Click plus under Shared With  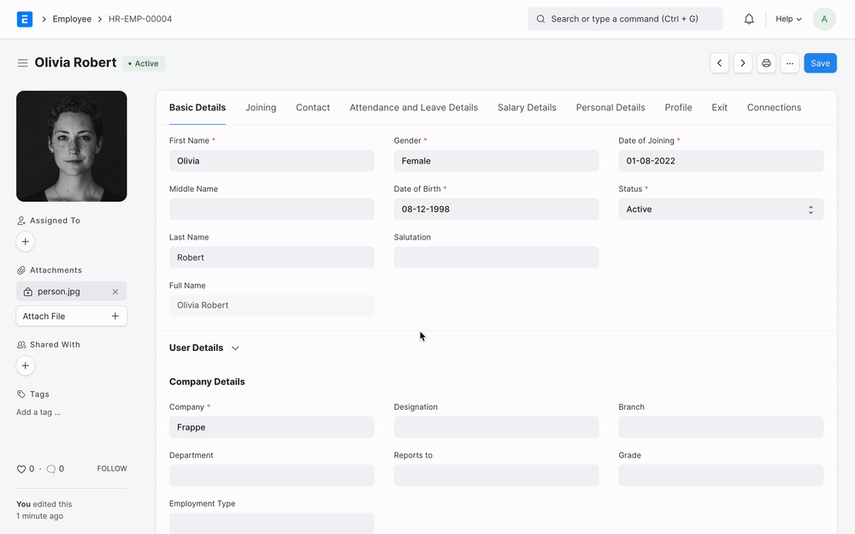(x=26, y=366)
